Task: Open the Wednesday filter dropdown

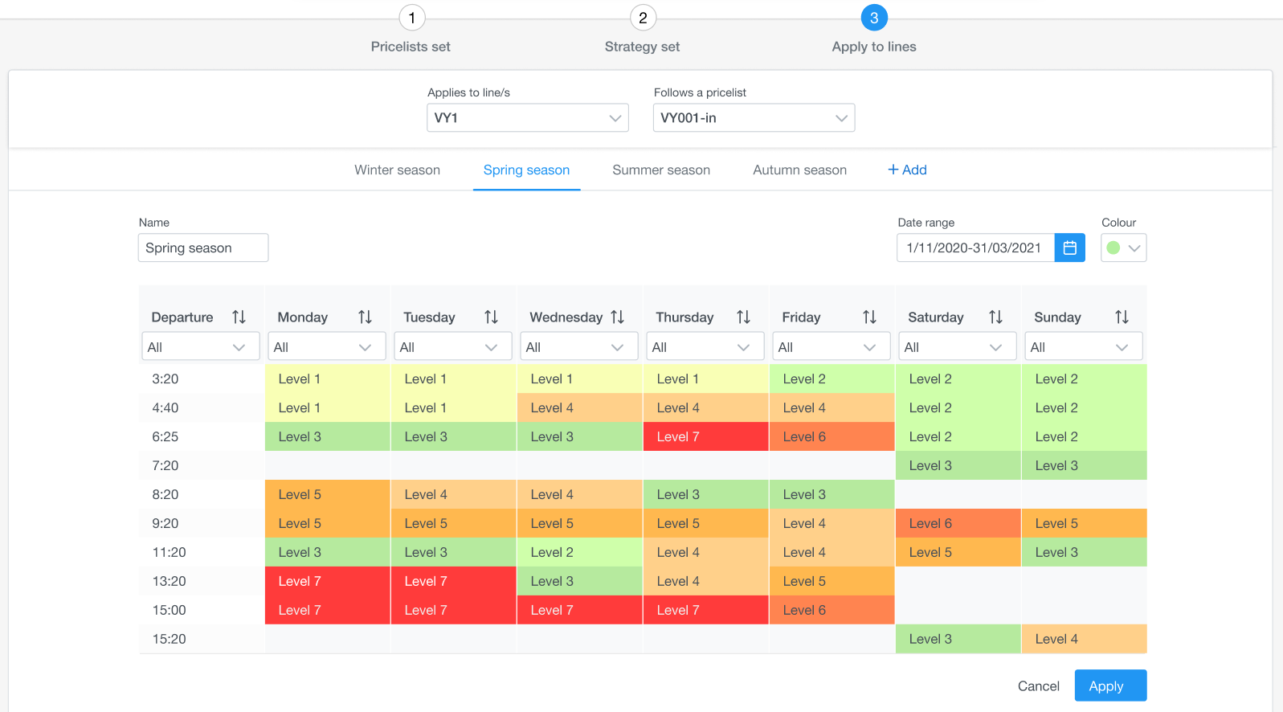Action: [579, 346]
